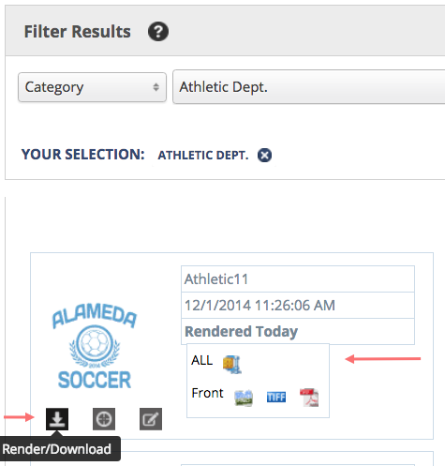This screenshot has height=466, width=445.
Task: Download the Front PDF file
Action: tap(309, 398)
